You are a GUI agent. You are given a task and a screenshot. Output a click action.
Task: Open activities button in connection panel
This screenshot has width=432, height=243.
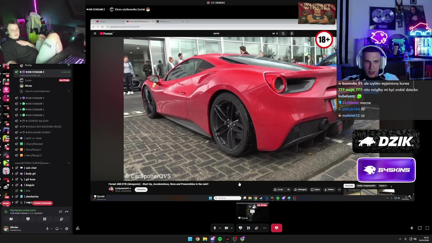point(45,219)
